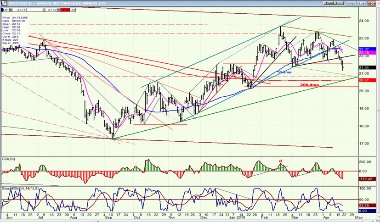This screenshot has width=380, height=222.
Task: Click the CCI(20) indicator title
Action: 7,159
